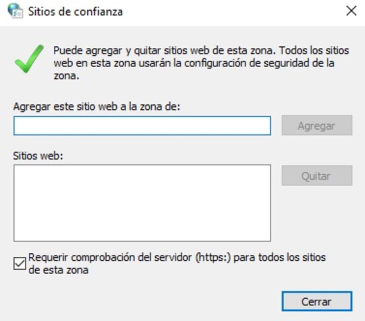This screenshot has width=365, height=321.
Task: Click the "Sitios web:" label
Action: (39, 156)
